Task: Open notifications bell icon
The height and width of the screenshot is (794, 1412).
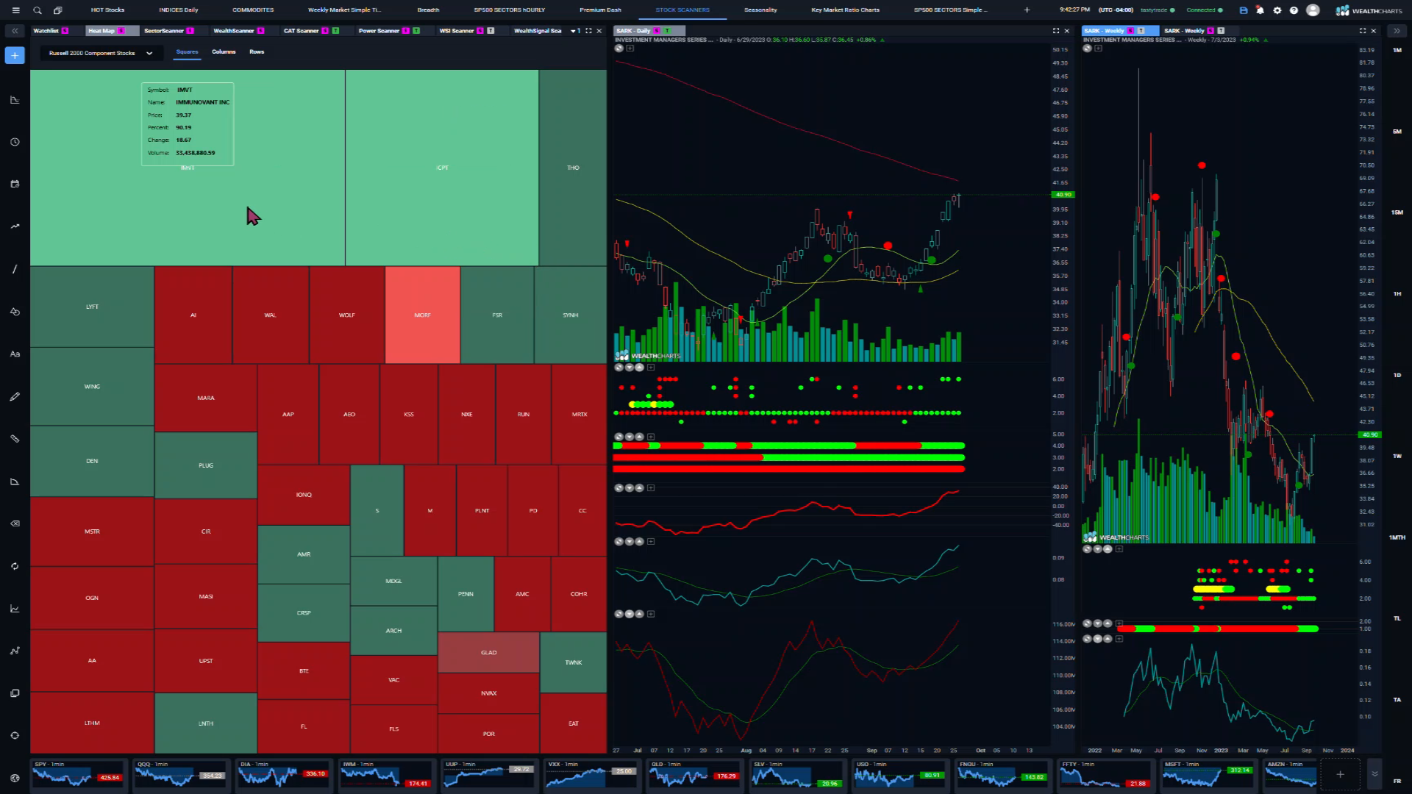Action: 1261,10
